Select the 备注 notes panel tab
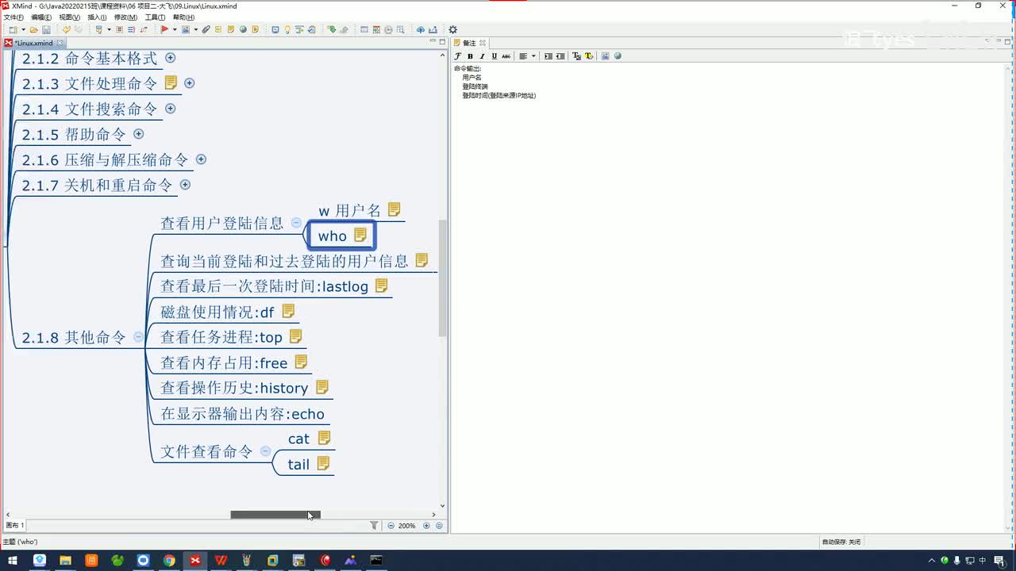 pos(469,43)
